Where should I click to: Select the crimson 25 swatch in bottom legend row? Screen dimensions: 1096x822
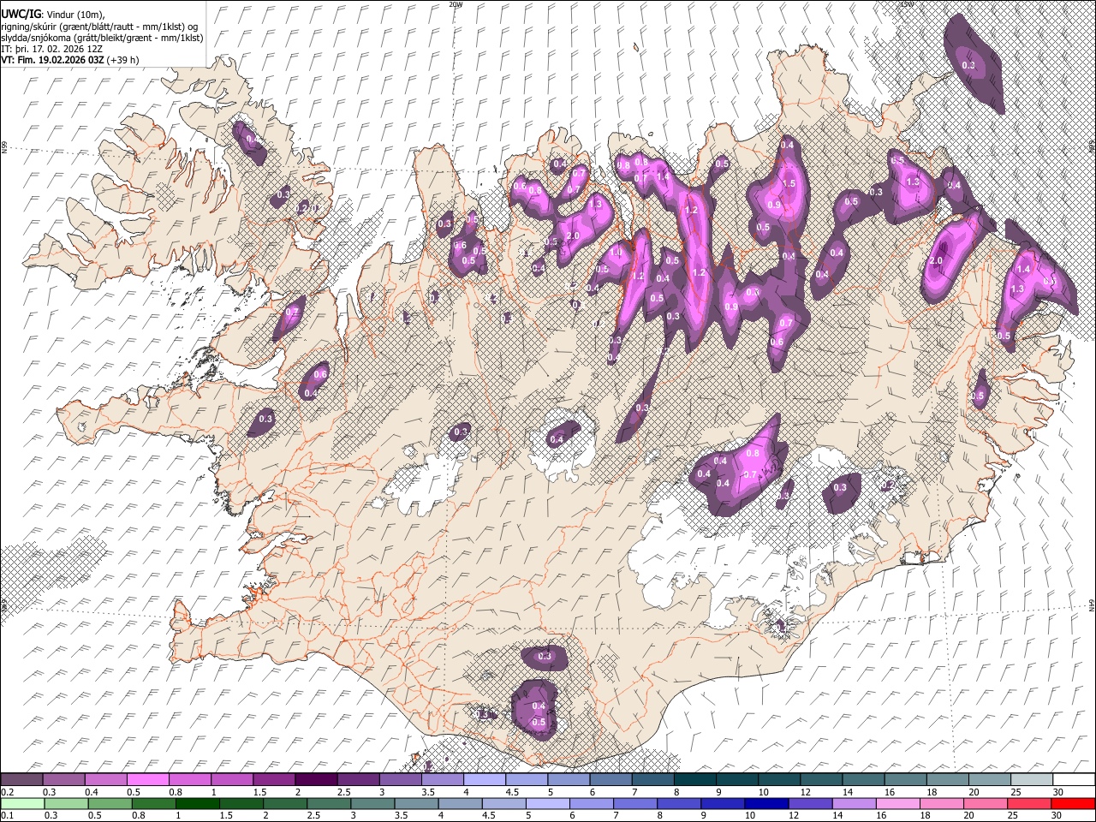[x=1029, y=803]
